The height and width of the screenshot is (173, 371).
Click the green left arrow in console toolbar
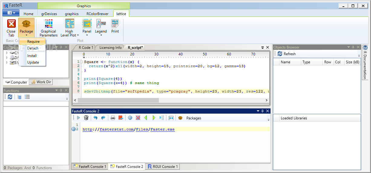pos(146,118)
